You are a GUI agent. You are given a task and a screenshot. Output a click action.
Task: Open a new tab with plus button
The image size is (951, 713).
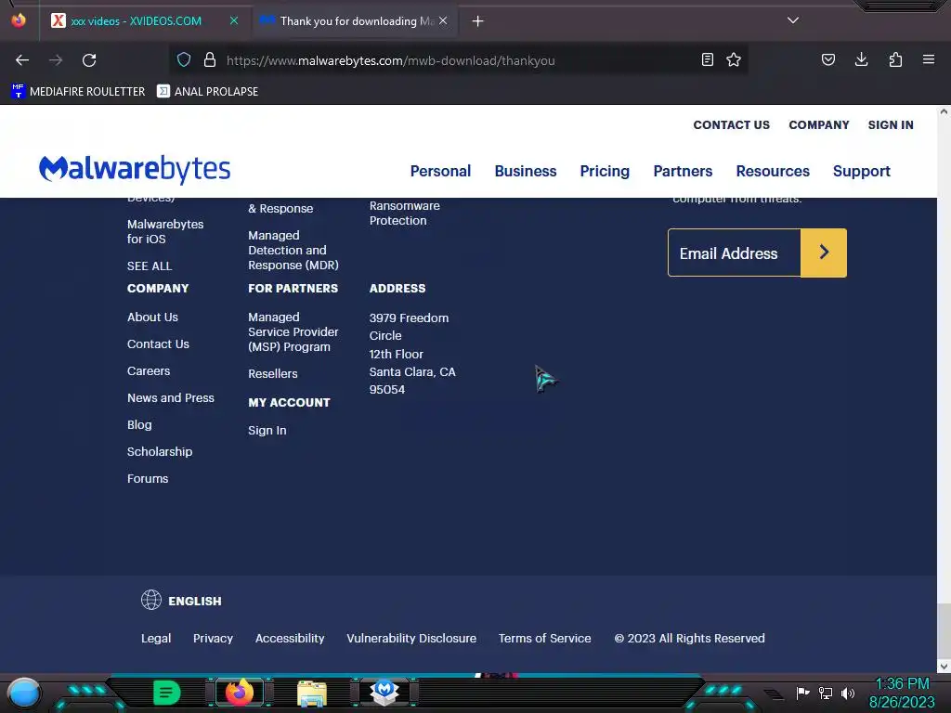coord(478,21)
